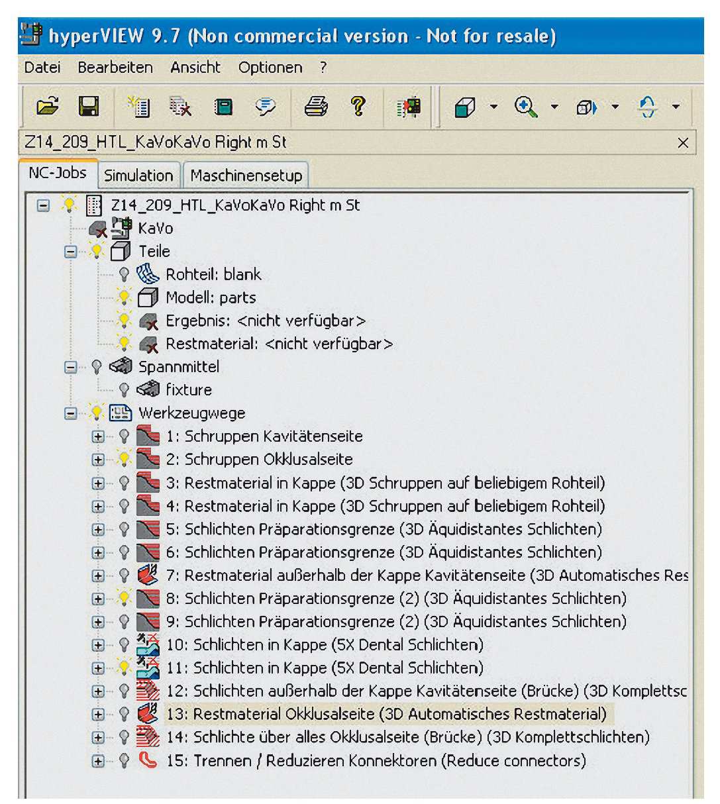Toggle visibility bulb of 2: Schruppen Okklusalseite
This screenshot has width=720, height=804.
pyautogui.click(x=124, y=459)
